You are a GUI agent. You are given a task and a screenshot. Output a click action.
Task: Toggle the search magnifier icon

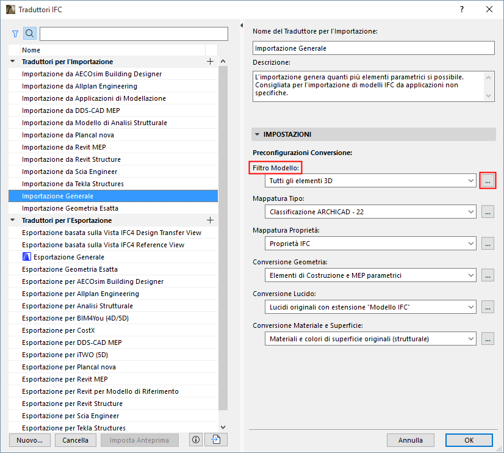(29, 34)
